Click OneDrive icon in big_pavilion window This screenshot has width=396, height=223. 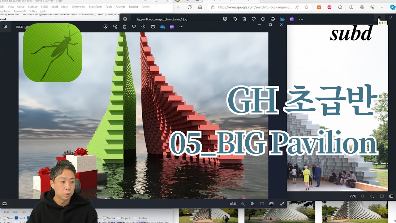coord(282,19)
